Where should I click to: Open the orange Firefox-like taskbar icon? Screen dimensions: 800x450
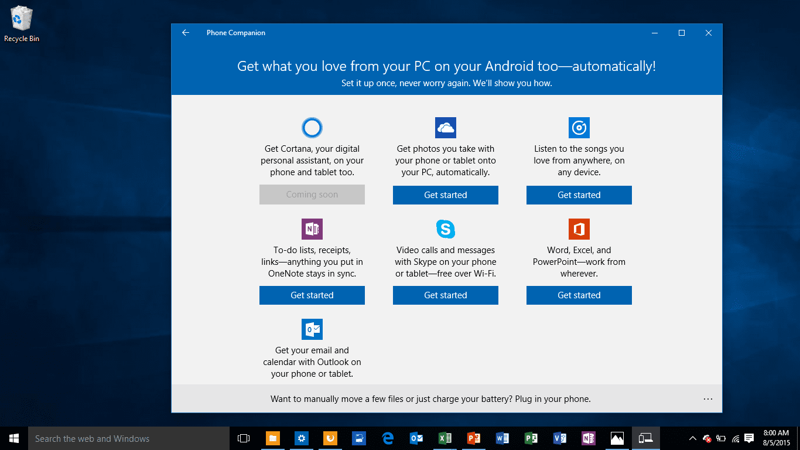(330, 438)
